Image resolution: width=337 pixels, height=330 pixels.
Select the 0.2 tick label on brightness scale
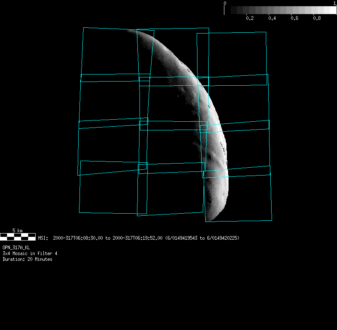(x=250, y=19)
